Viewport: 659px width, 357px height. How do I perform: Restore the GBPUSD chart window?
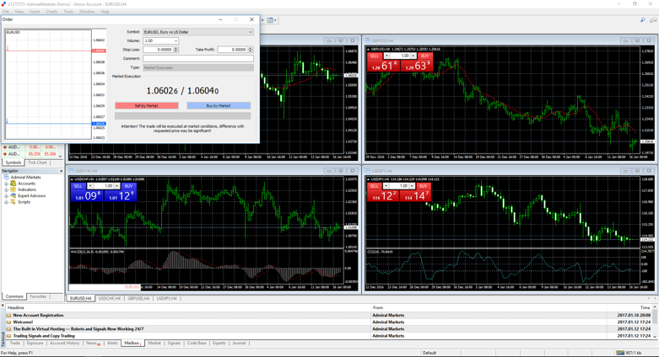pyautogui.click(x=637, y=40)
